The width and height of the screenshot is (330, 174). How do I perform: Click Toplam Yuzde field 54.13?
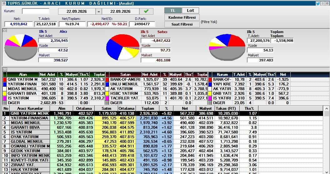tap(260, 51)
